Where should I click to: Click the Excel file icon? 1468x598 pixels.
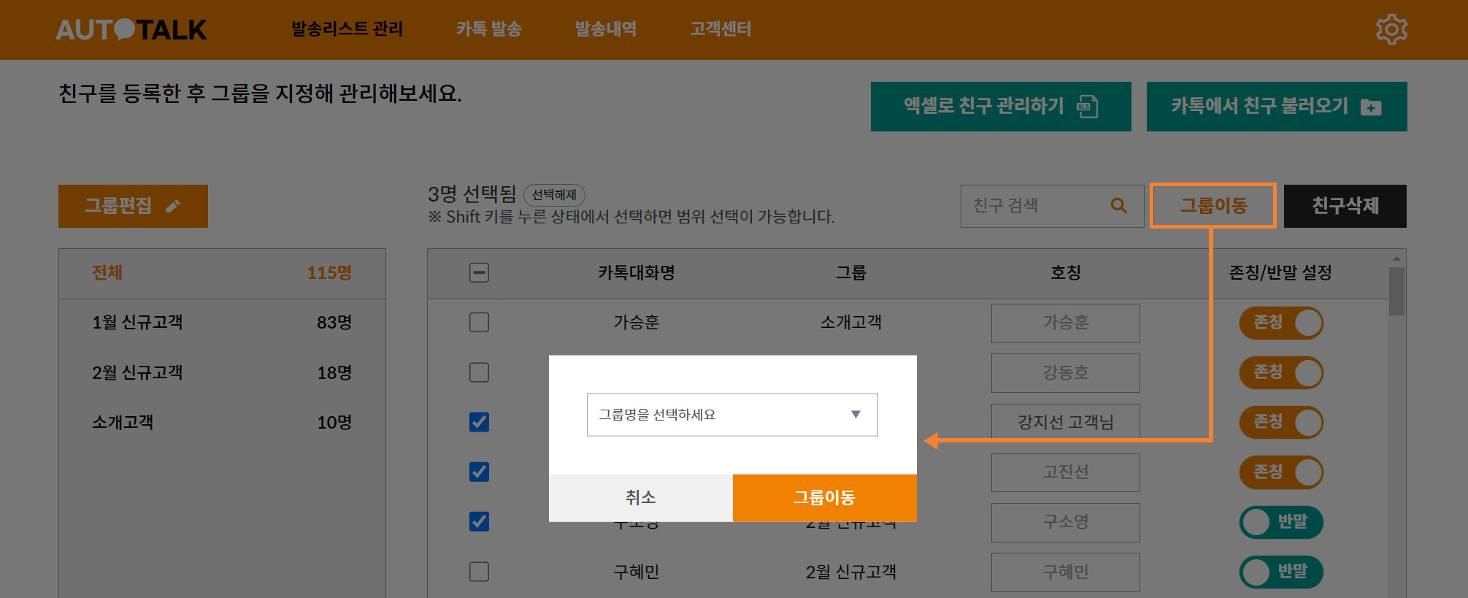(1088, 107)
